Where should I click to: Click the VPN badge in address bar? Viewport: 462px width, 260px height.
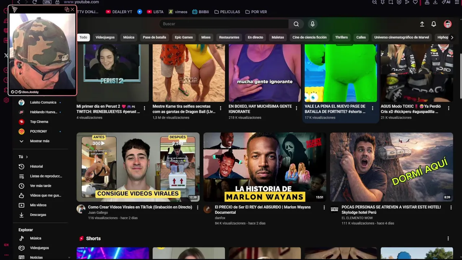pos(47,2)
